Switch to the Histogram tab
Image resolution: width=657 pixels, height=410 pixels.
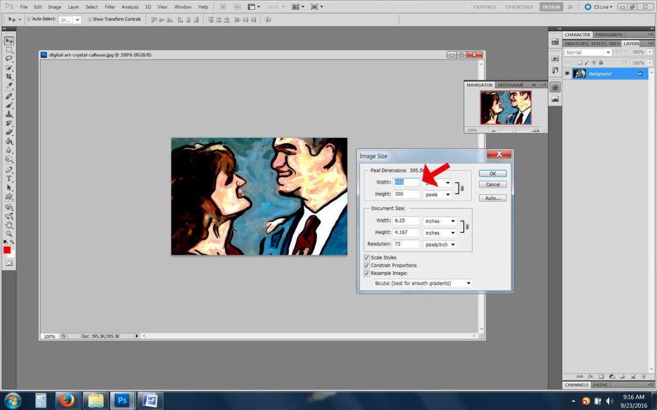(x=510, y=85)
